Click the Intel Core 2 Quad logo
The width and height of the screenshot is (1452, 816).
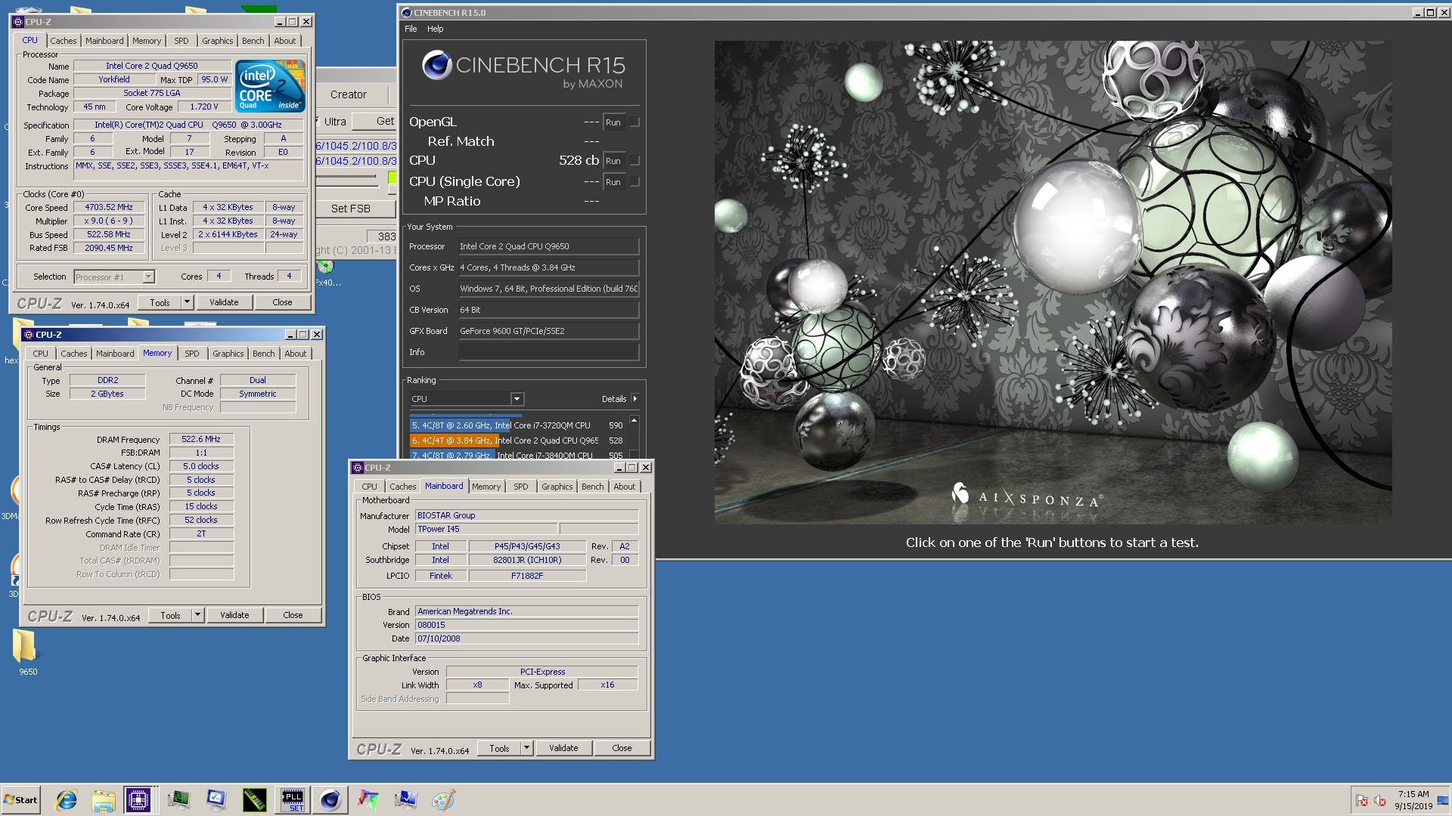click(271, 86)
